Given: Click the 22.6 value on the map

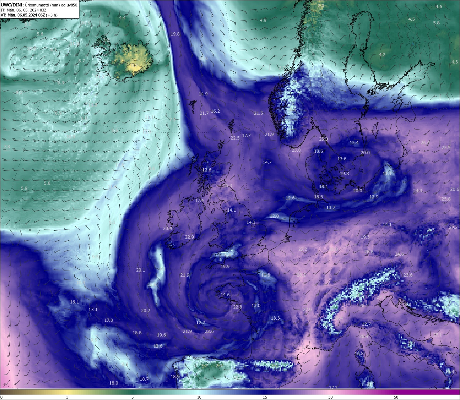Looking at the screenshot, I should point(209,331).
